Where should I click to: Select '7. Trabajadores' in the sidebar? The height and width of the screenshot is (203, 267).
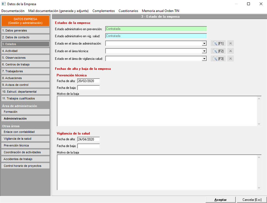[x=25, y=71]
